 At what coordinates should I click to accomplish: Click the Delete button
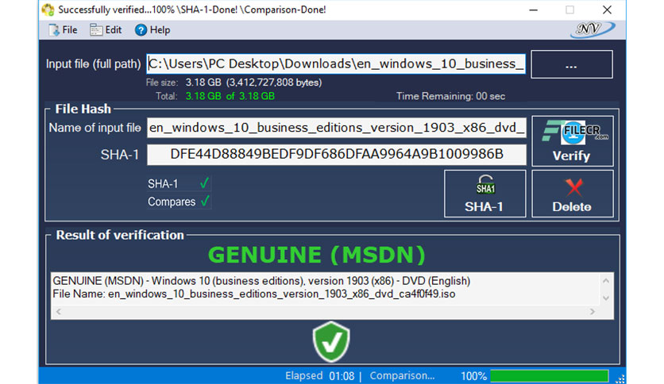point(572,194)
